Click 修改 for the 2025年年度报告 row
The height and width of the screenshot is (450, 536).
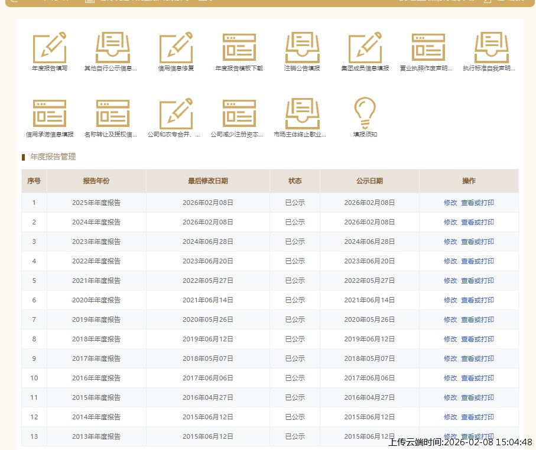point(450,203)
